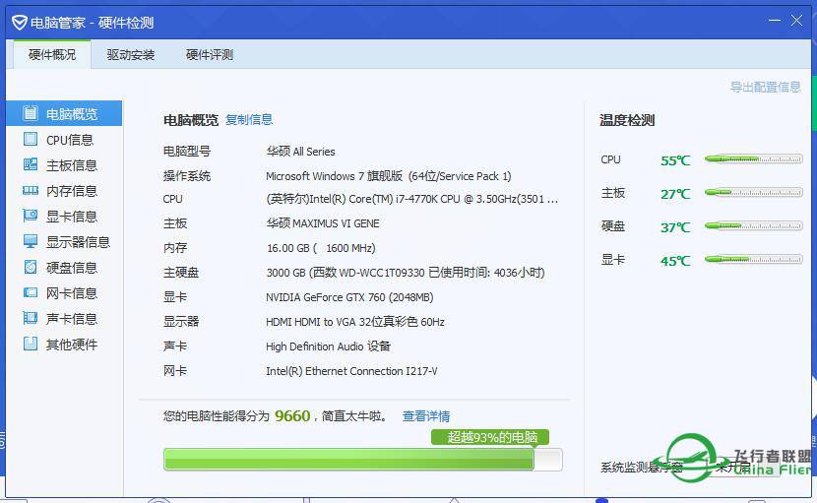Viewport: 817px width, 503px height.
Task: Open 查看详情 score details link
Action: [x=426, y=416]
